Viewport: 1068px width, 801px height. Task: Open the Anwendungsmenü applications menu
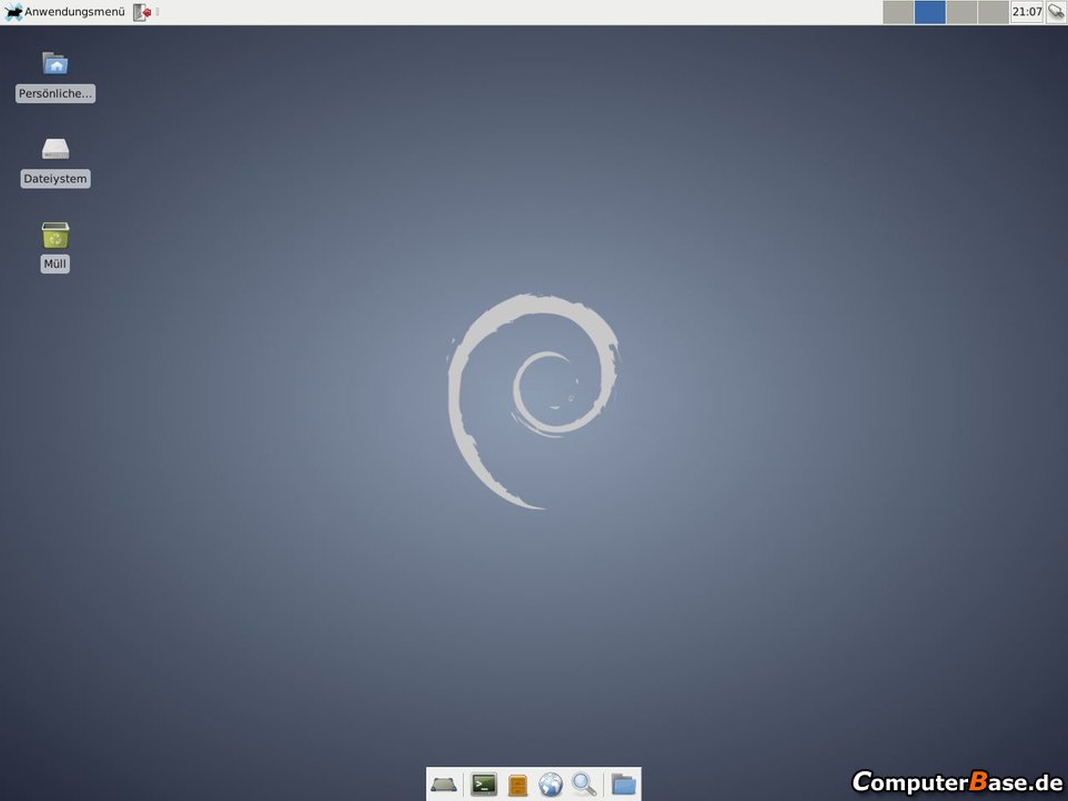click(x=74, y=12)
